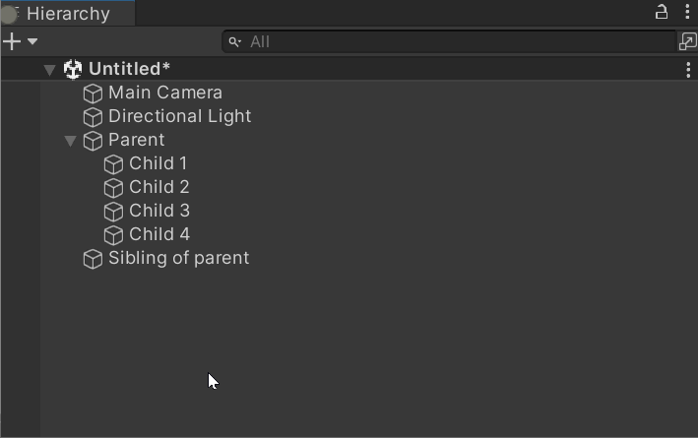The image size is (698, 438).
Task: Click the Sibling of parent cube icon
Action: pyautogui.click(x=93, y=258)
